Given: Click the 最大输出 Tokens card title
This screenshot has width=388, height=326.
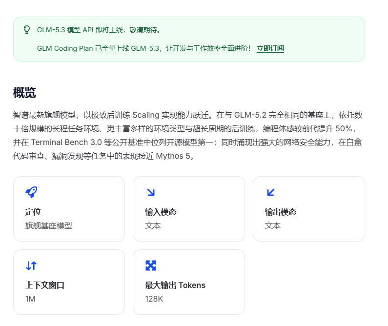Looking at the screenshot, I should [x=175, y=285].
